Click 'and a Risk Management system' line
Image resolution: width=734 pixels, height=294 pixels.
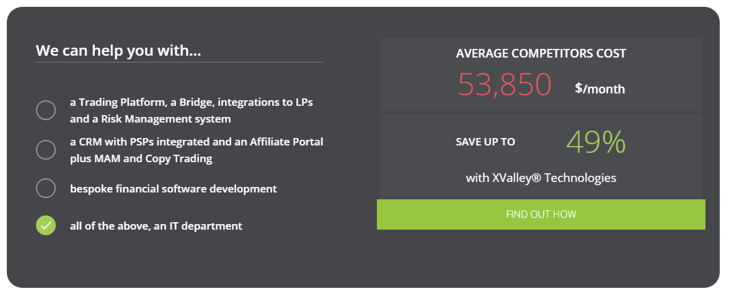click(150, 119)
